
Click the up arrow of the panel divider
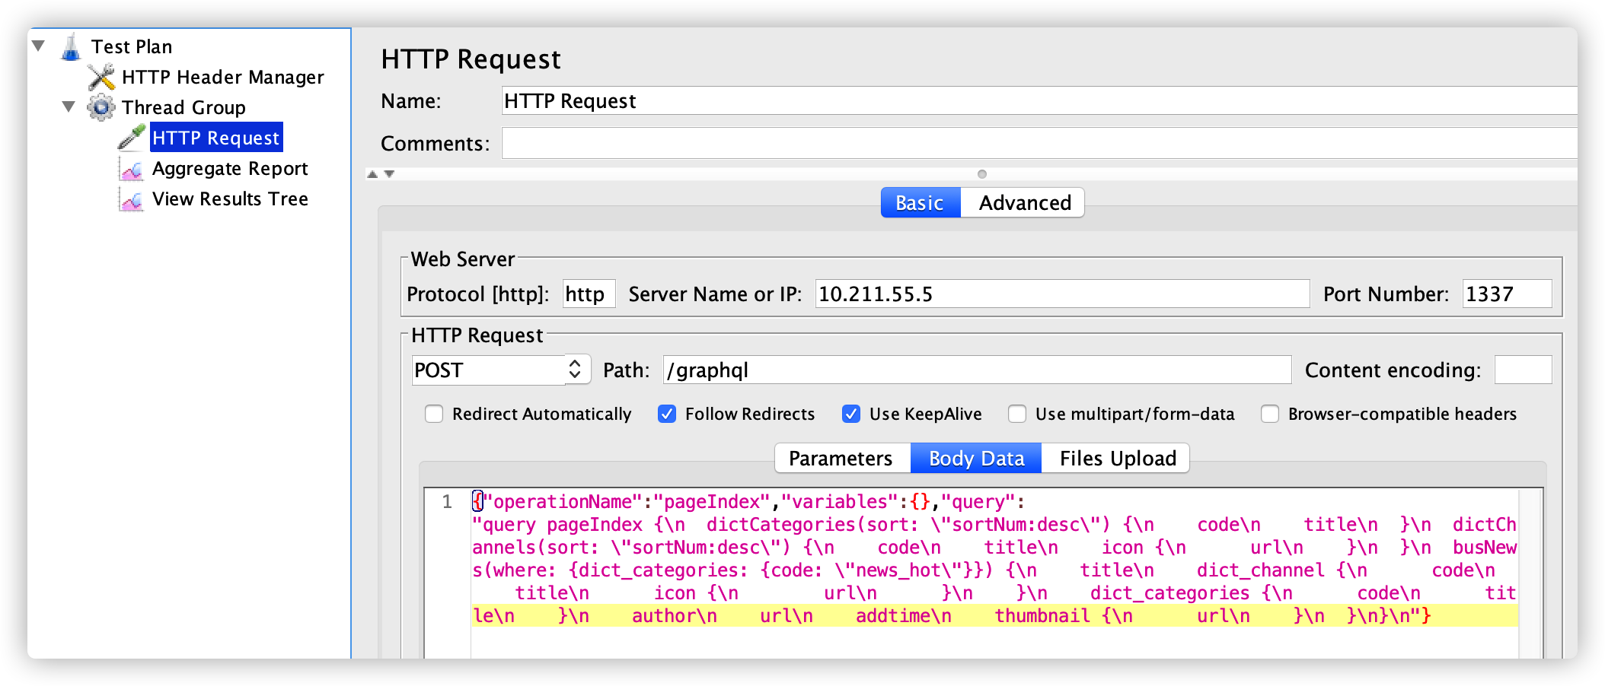click(x=372, y=174)
